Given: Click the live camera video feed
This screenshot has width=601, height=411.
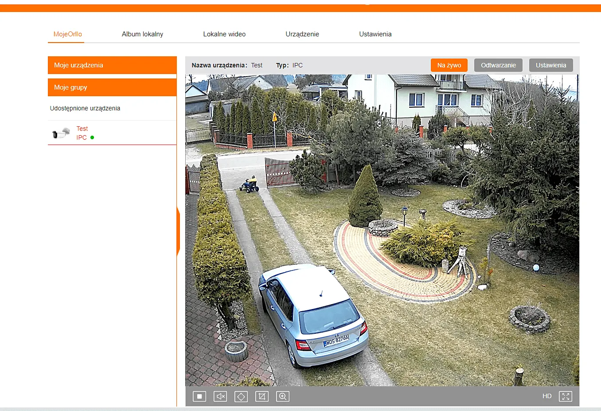Looking at the screenshot, I should click(382, 230).
